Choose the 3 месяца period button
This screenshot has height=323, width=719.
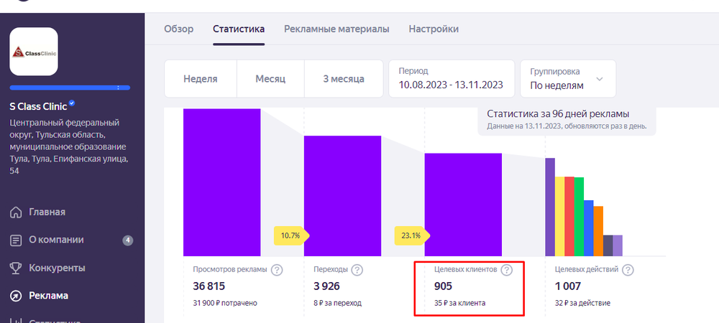[344, 79]
